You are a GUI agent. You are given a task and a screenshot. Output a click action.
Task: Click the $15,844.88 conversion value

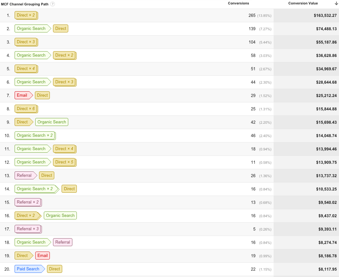326,109
